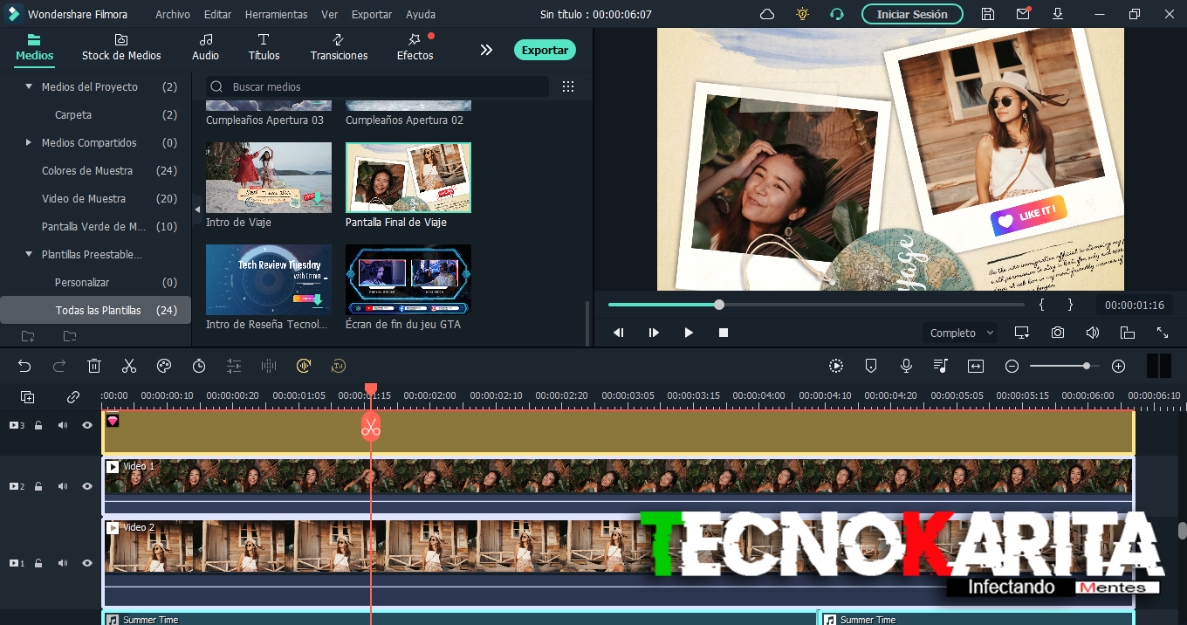Switch to the Títulos tab
Screen dimensions: 1187x625
point(264,47)
